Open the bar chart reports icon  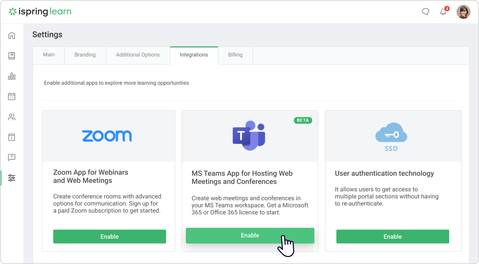[x=12, y=76]
